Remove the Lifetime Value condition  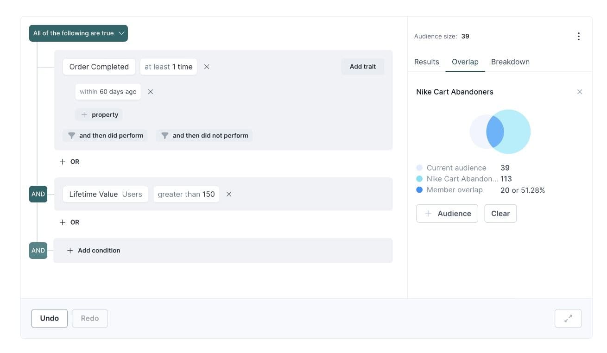(229, 194)
